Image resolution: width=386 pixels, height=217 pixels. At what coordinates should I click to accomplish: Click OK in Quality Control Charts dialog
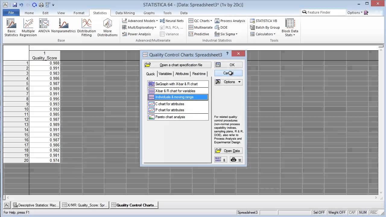(x=228, y=65)
